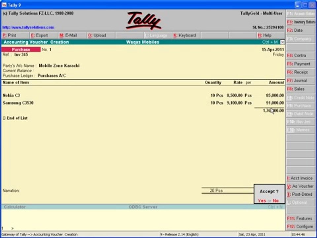This screenshot has height=238, width=317.
Task: Click the Purchase voucher type label
Action: click(21, 50)
